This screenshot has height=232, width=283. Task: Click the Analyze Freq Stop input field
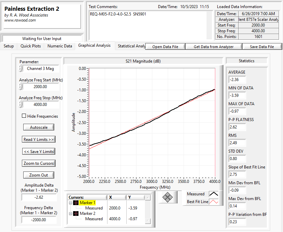(41, 105)
